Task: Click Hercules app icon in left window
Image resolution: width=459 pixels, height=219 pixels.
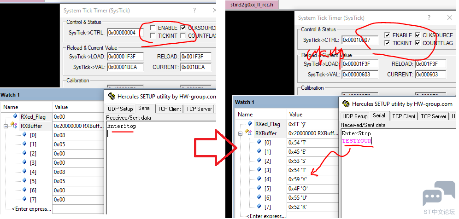Action: click(111, 96)
